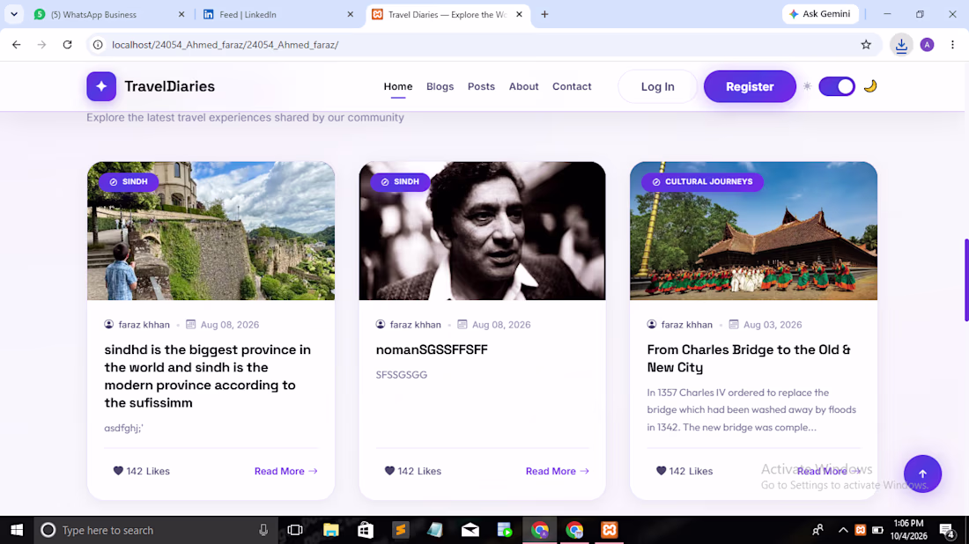Viewport: 969px width, 544px height.
Task: Navigate to the About page
Action: click(524, 86)
